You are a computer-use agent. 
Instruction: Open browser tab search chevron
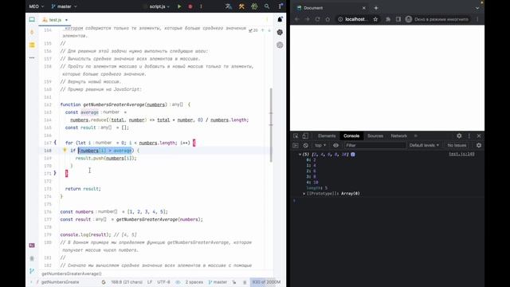[x=477, y=8]
